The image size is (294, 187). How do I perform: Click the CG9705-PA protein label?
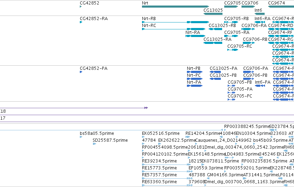tap(240, 89)
